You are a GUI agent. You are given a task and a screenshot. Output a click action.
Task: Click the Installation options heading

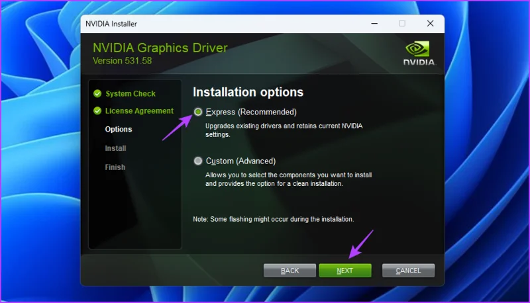[x=248, y=92]
